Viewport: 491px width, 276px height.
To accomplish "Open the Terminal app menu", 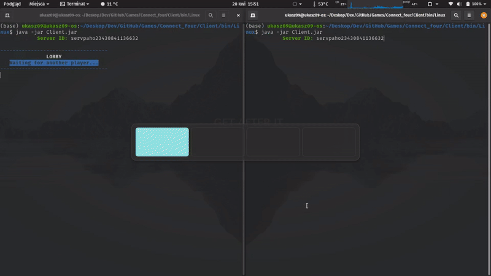I will pos(74,4).
